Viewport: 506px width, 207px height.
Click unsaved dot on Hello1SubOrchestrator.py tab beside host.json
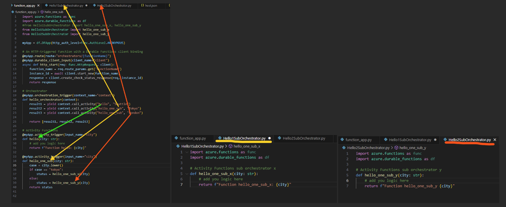(x=86, y=6)
